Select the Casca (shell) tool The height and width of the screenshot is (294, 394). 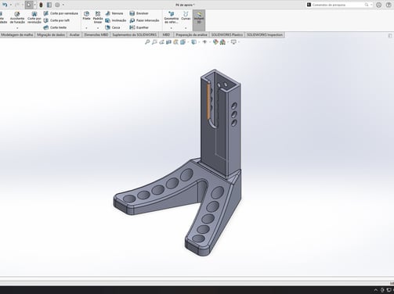113,27
